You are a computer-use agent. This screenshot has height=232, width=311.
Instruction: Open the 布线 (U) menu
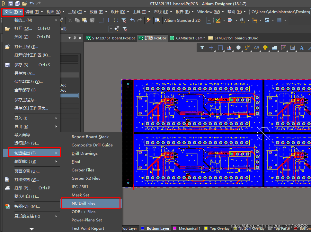[163, 12]
